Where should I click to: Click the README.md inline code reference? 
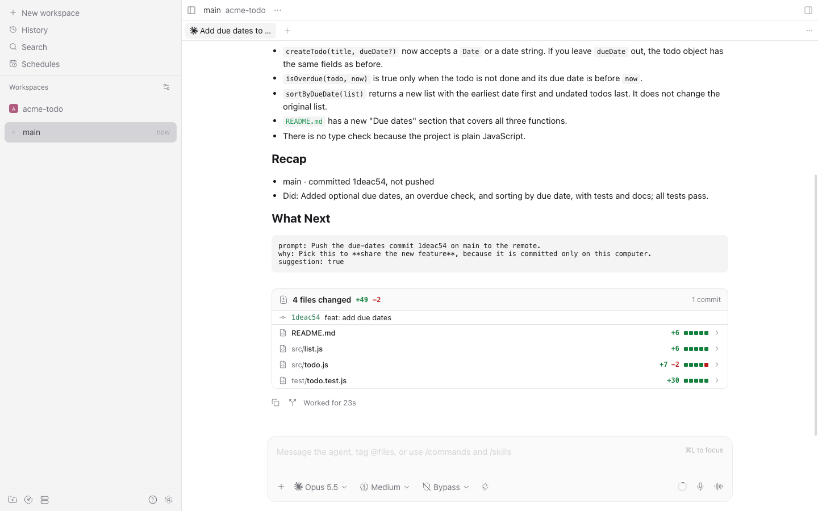[304, 121]
